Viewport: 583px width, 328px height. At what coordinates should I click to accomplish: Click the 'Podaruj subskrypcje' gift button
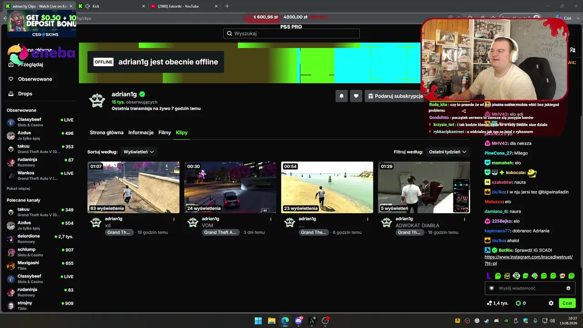click(x=396, y=96)
